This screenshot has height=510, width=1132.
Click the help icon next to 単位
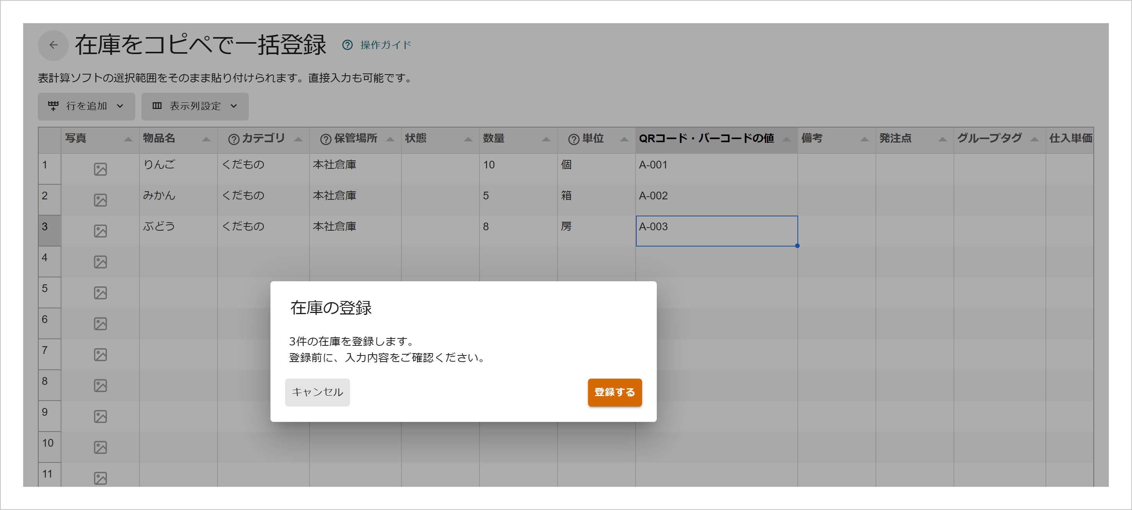[573, 139]
